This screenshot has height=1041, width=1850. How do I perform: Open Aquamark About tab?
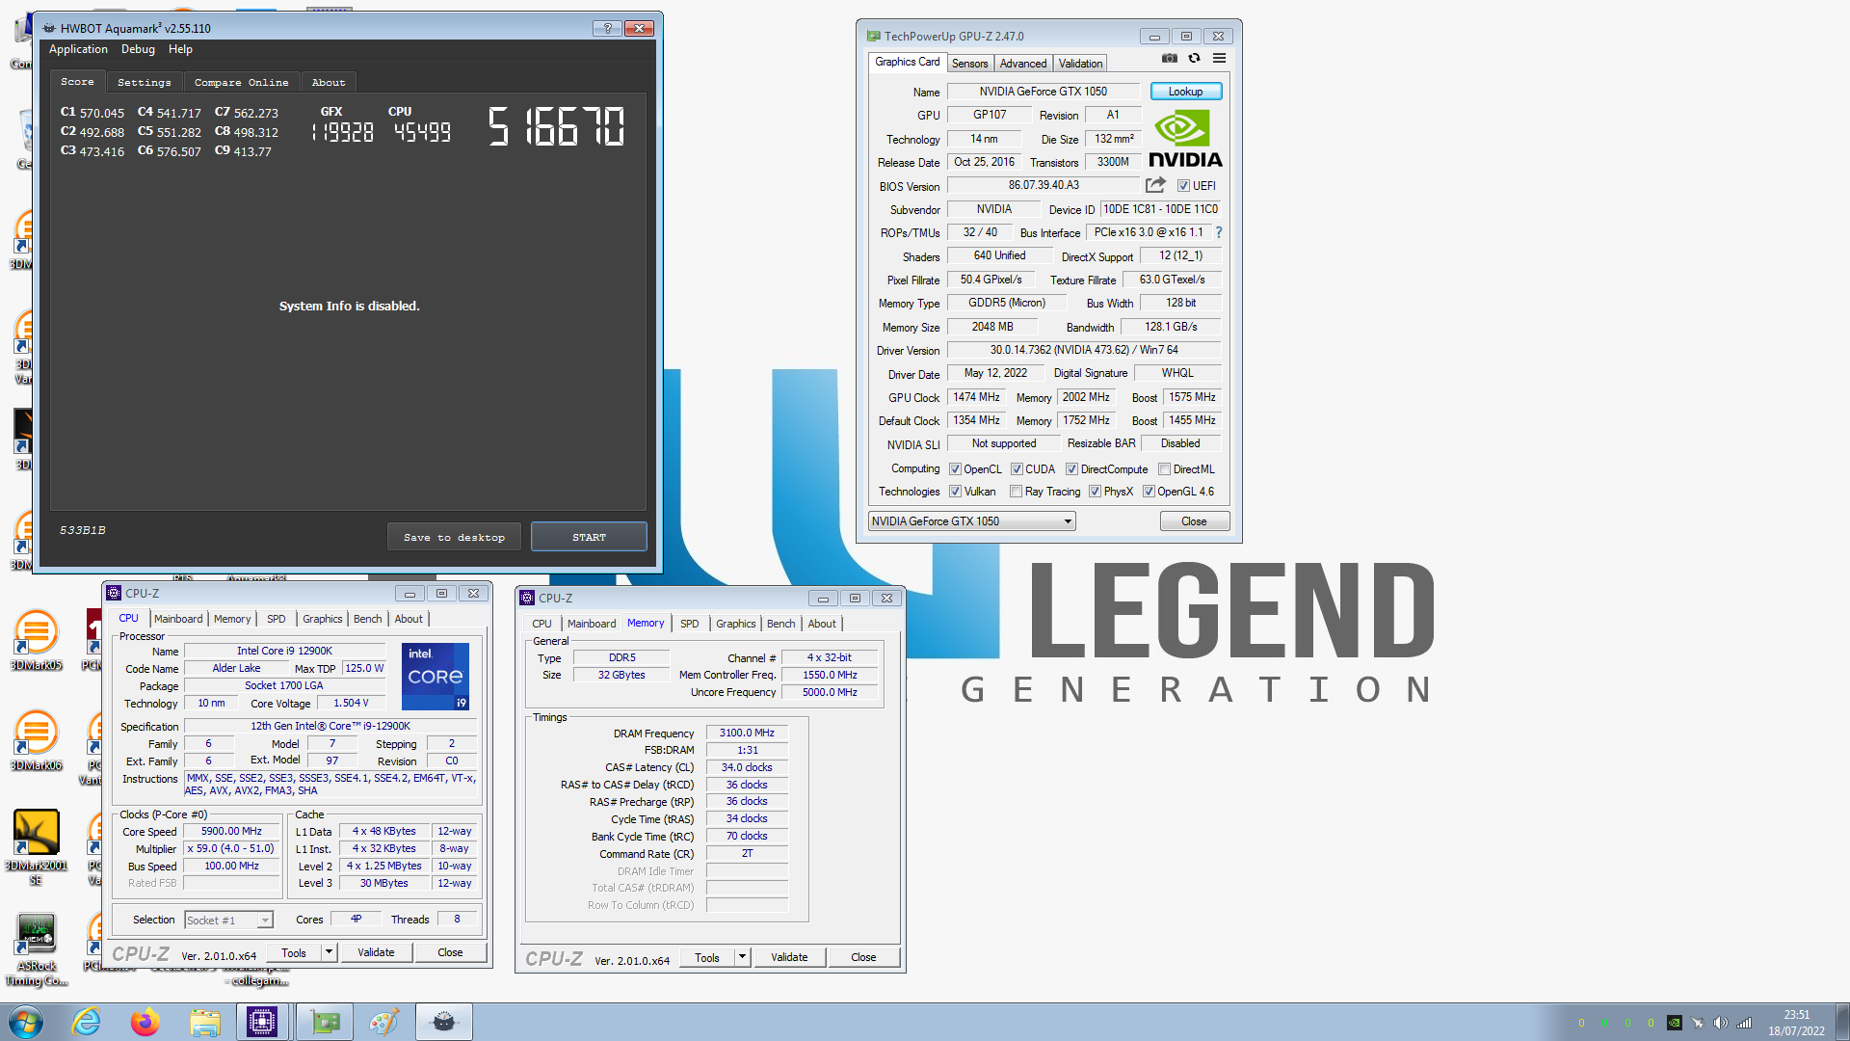(329, 83)
